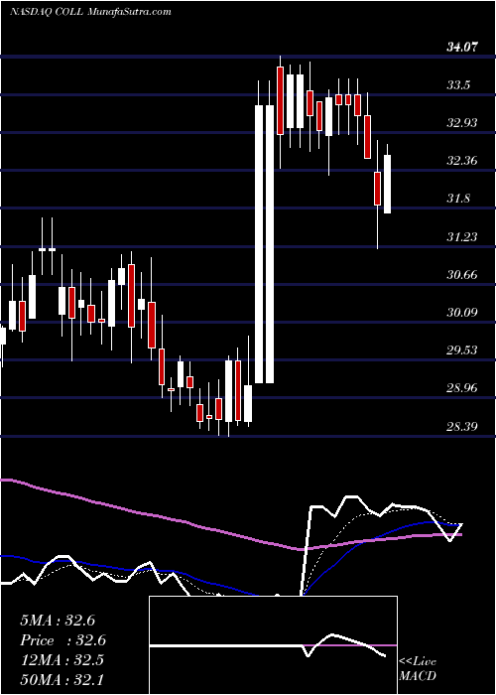Click the 30.66 price level label

pos(462,275)
